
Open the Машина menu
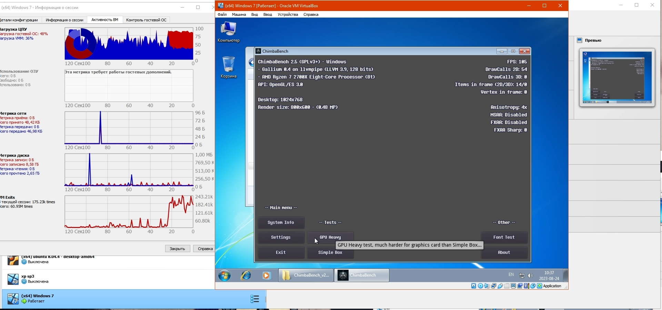coord(239,14)
